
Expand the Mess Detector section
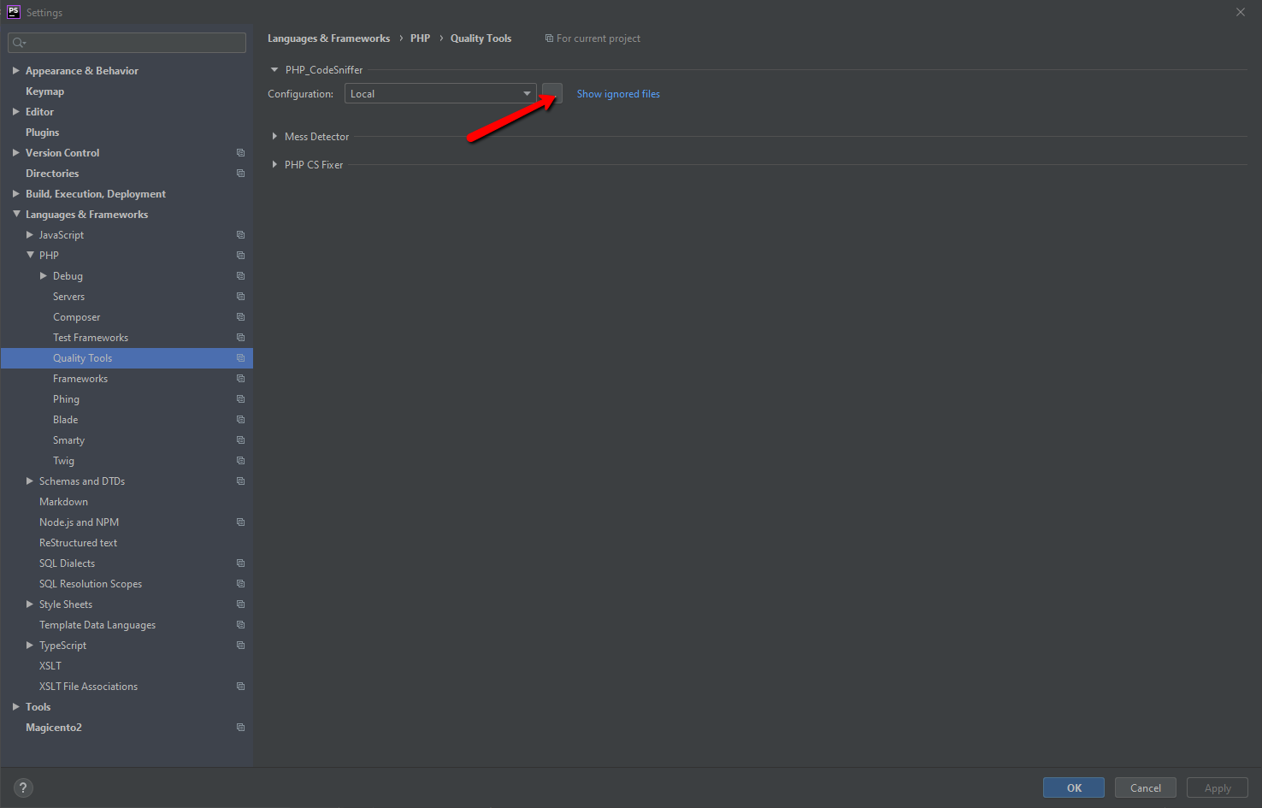click(274, 137)
